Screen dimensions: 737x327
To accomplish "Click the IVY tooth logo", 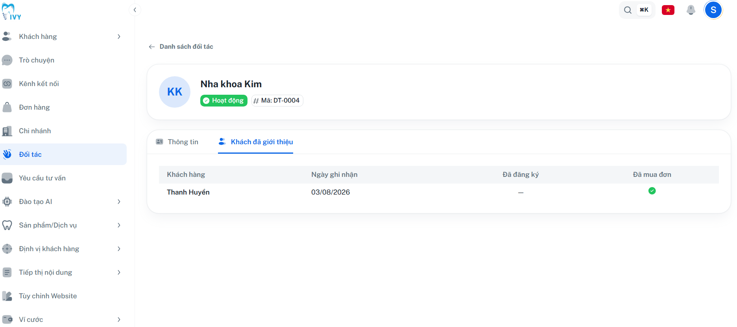I will 11,12.
